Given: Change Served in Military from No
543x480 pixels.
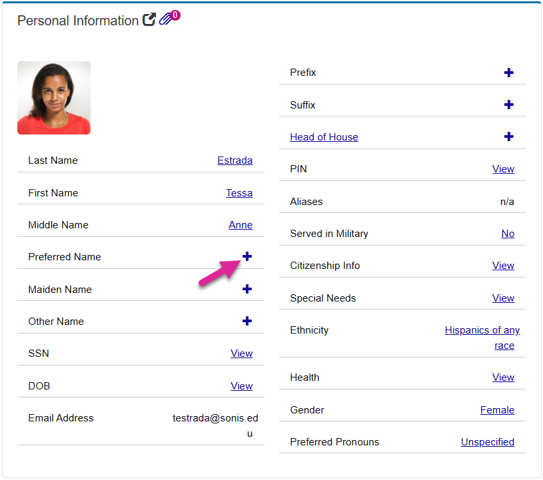Looking at the screenshot, I should click(x=508, y=234).
